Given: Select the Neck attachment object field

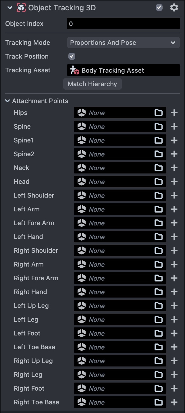Looking at the screenshot, I should [115, 168].
